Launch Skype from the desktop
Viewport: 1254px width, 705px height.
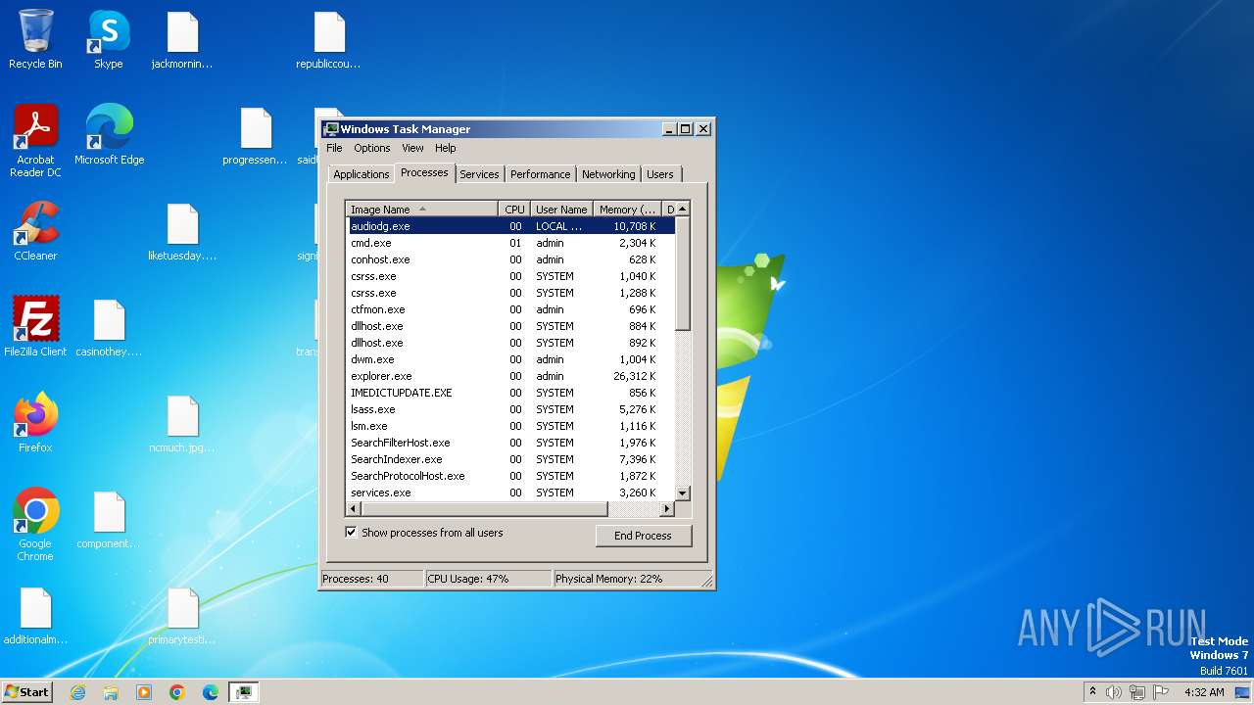(109, 39)
